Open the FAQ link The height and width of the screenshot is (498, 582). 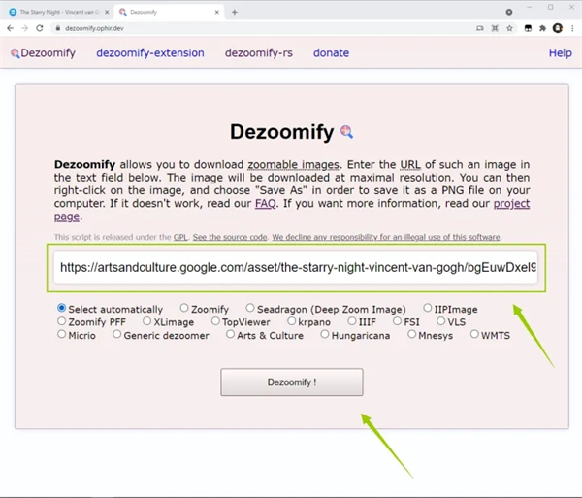[266, 204]
